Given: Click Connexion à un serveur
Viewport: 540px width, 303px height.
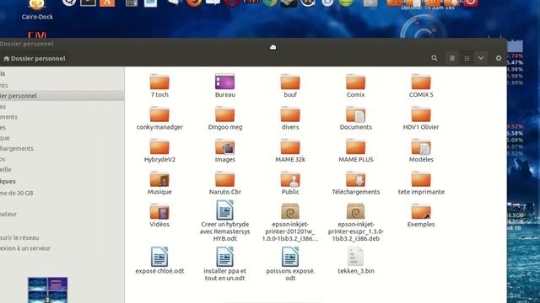Looking at the screenshot, I should coord(62,248).
